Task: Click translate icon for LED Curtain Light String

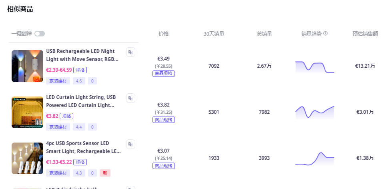Action: (130, 98)
